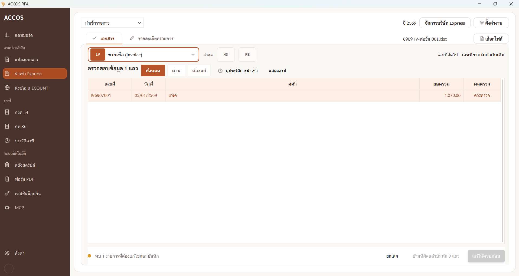Click the ควรตรวจ result cell
The width and height of the screenshot is (519, 276).
(482, 95)
